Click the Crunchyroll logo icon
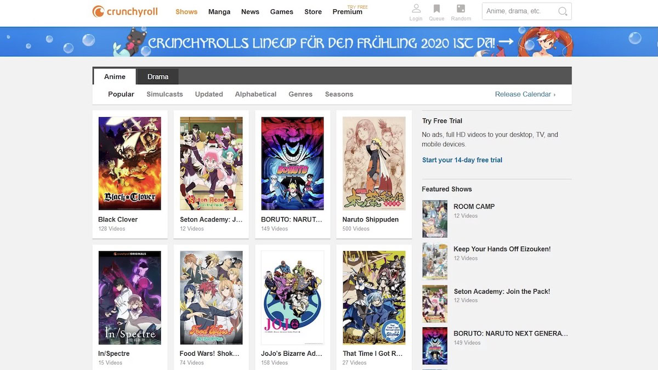The height and width of the screenshot is (370, 658). point(99,11)
